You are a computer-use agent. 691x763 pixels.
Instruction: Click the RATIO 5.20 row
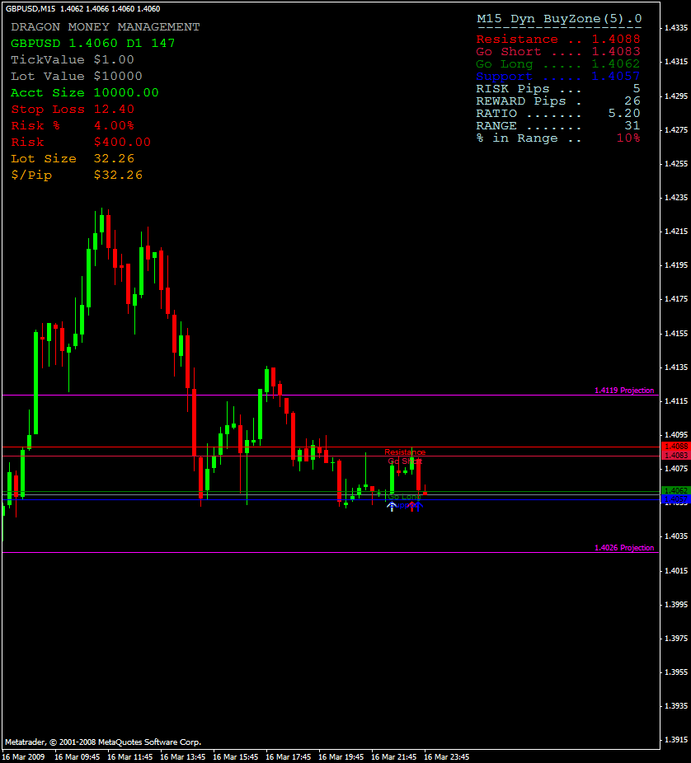click(x=558, y=114)
